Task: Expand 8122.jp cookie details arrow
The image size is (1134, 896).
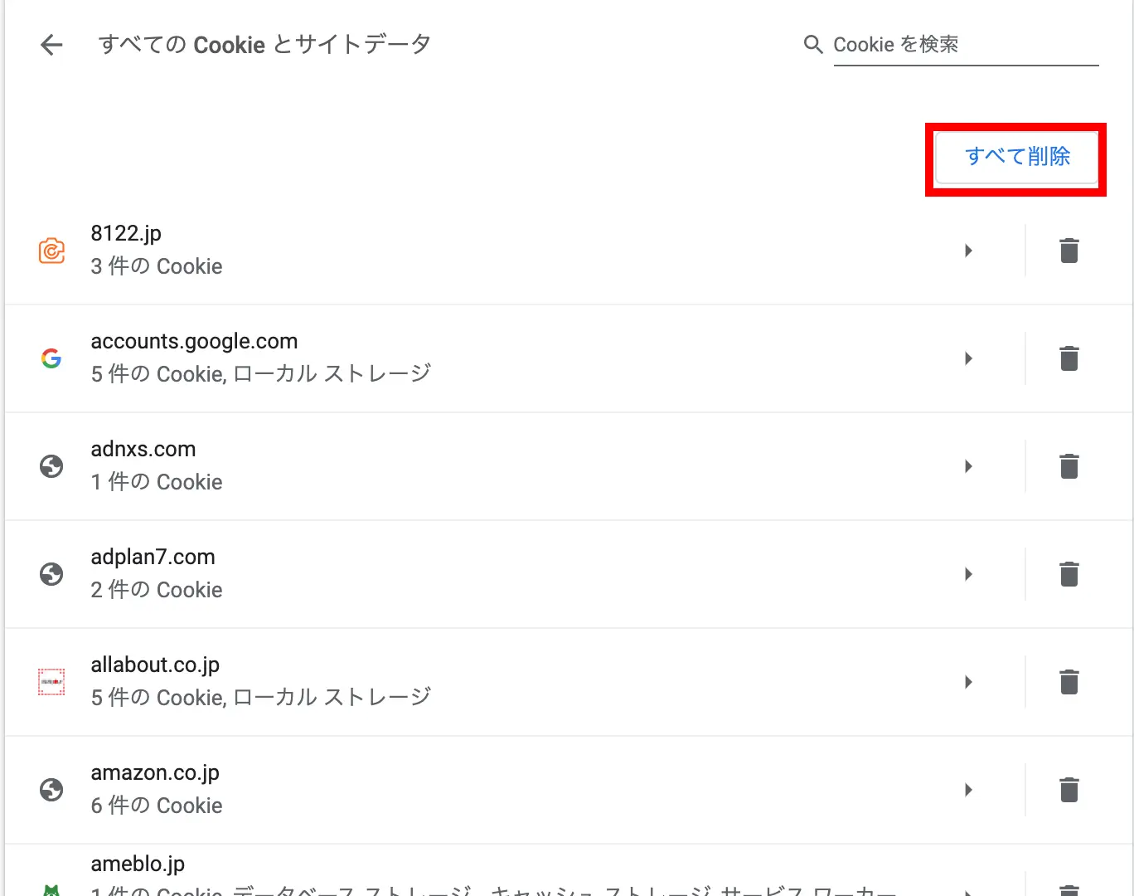Action: (x=968, y=251)
